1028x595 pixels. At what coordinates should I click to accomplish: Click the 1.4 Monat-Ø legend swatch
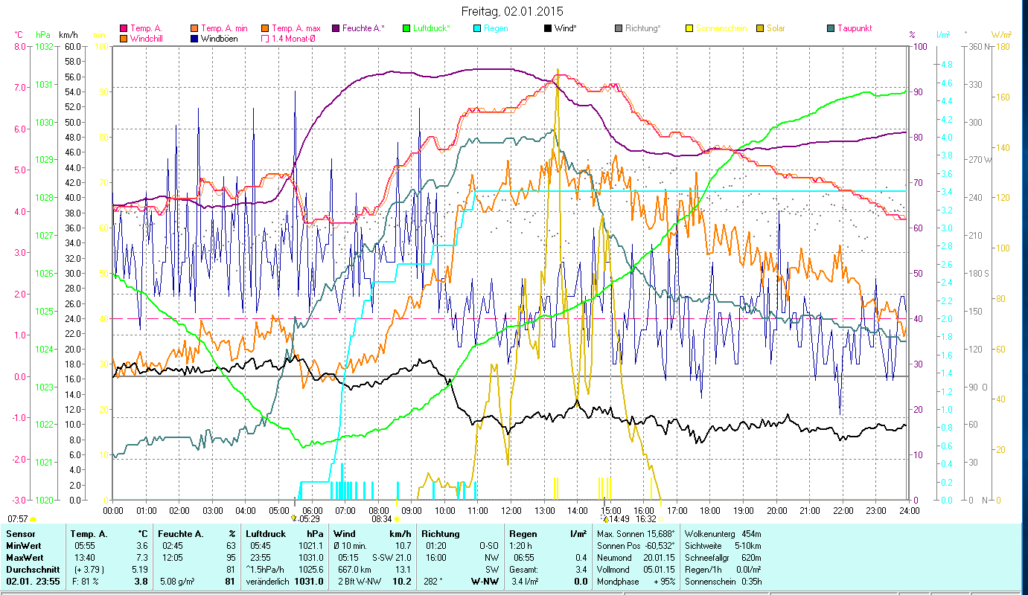(266, 38)
